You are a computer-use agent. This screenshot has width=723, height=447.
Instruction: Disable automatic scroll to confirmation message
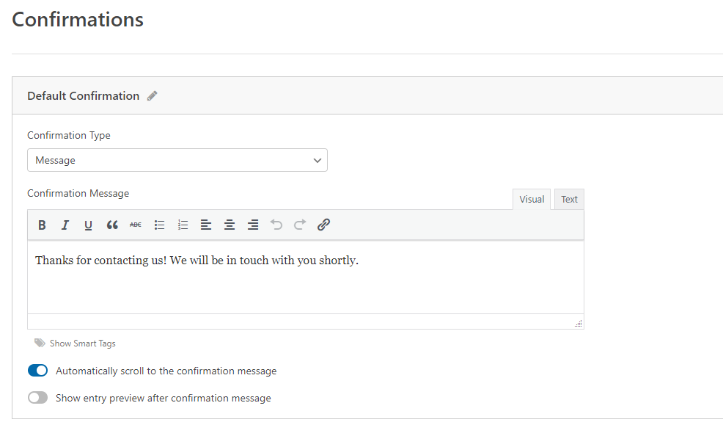[37, 371]
